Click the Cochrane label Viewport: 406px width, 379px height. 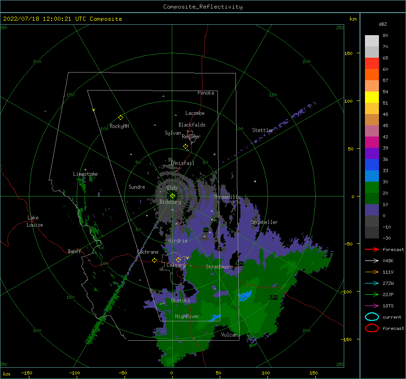point(148,252)
